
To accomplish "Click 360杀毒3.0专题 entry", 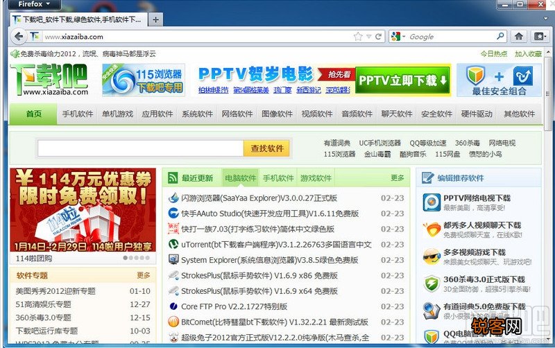I will (43, 317).
